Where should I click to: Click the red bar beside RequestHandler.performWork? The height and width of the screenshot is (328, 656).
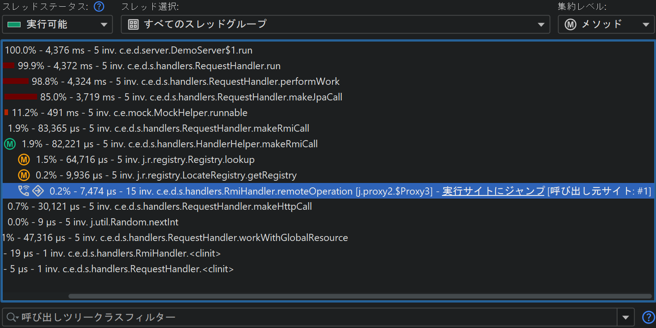click(x=16, y=82)
